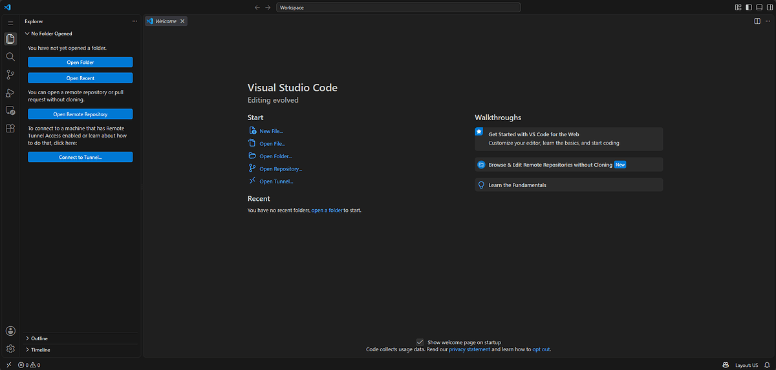The width and height of the screenshot is (776, 370).
Task: Open Get Started with VS Code for the Web
Action: tap(569, 139)
